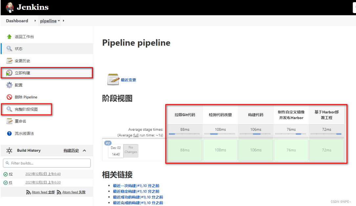The height and width of the screenshot is (206, 356).
Task: Click the magnifier icon next to 状态
Action: (x=9, y=49)
